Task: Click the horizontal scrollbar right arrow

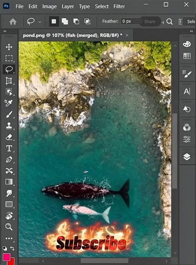Action: tap(166, 261)
